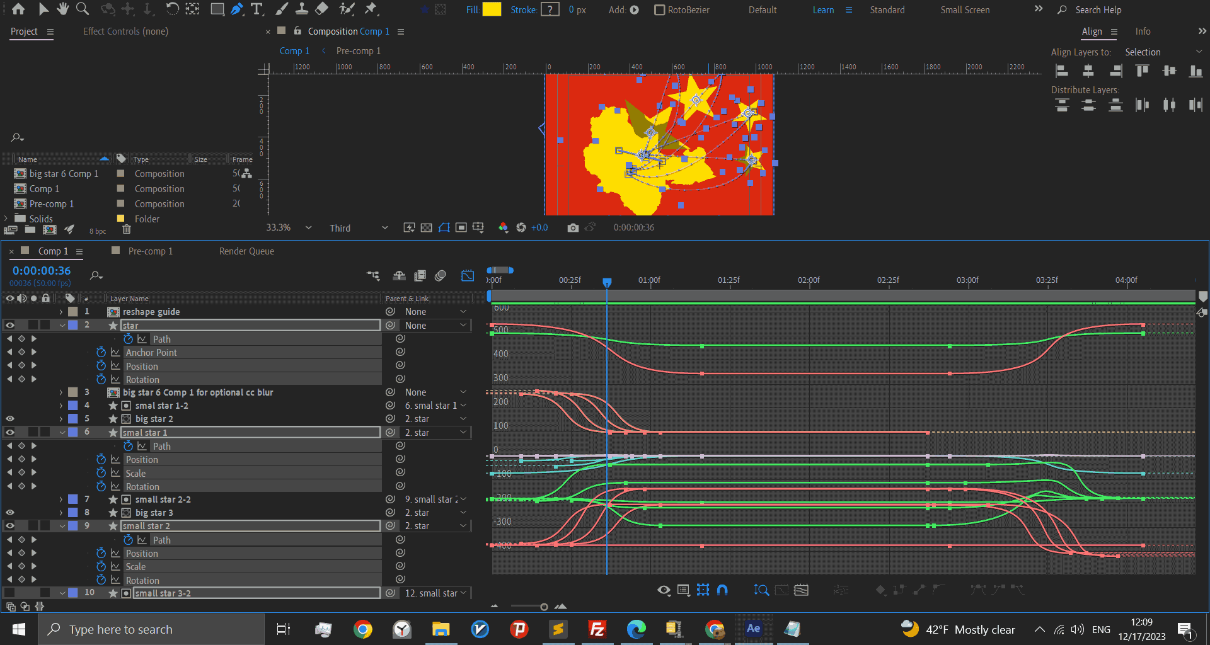This screenshot has width=1210, height=645.
Task: Select the Rotation tool
Action: (x=172, y=9)
